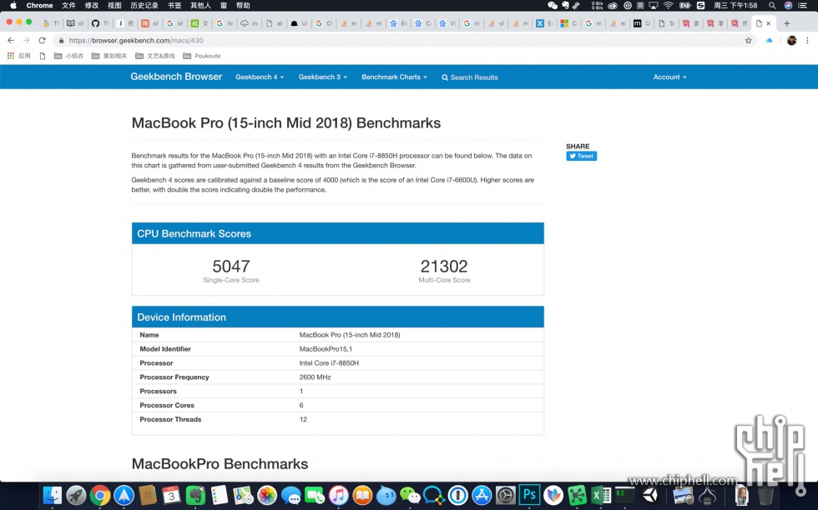
Task: Open the 帮助 menu
Action: point(243,5)
